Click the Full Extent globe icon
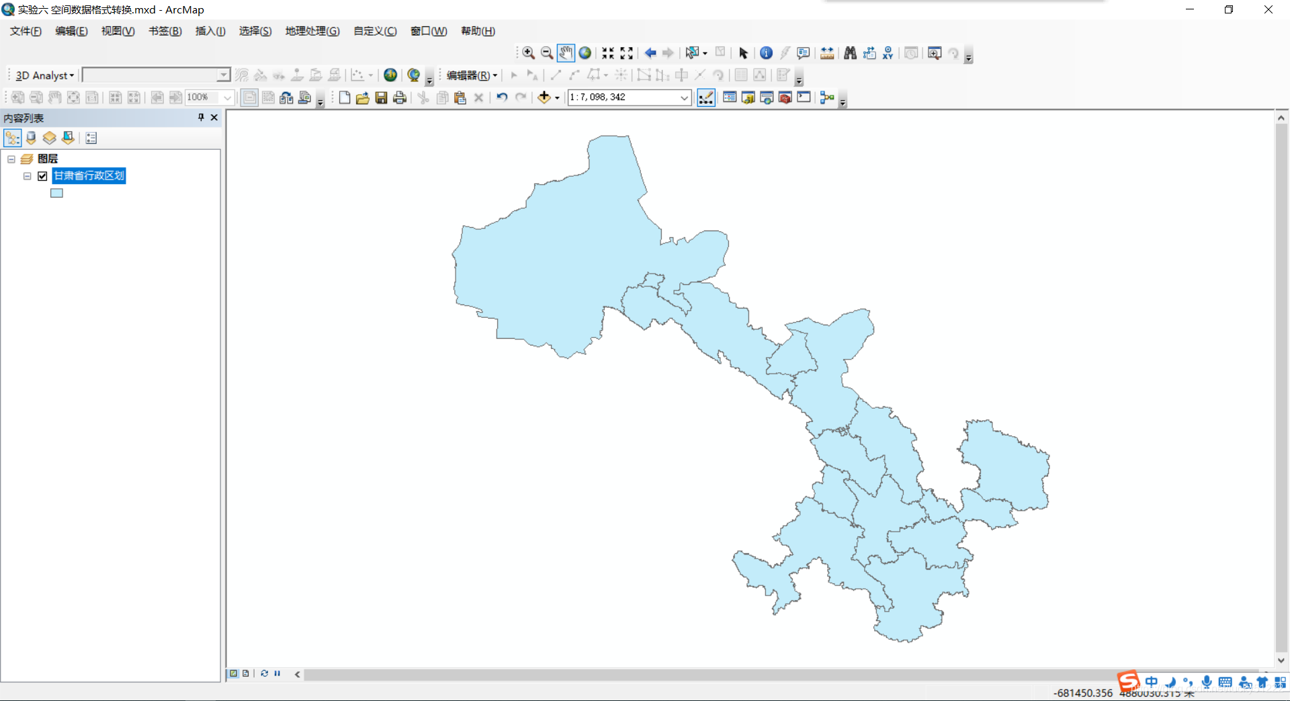This screenshot has width=1290, height=701. coord(585,53)
